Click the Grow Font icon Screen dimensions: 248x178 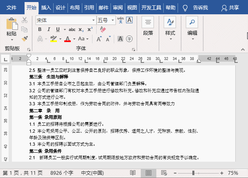99,39
